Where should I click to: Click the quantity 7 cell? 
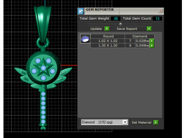130,41
